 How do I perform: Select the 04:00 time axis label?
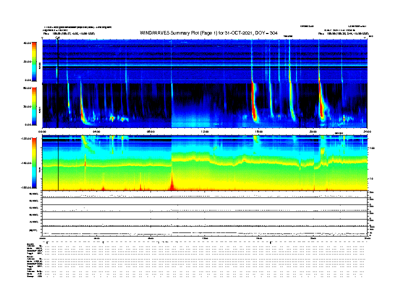point(96,131)
